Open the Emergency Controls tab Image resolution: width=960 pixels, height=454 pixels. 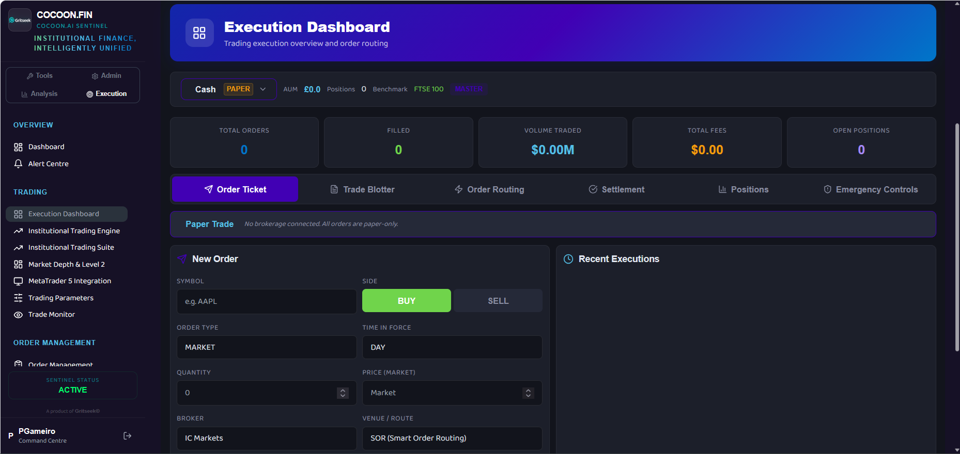tap(871, 189)
